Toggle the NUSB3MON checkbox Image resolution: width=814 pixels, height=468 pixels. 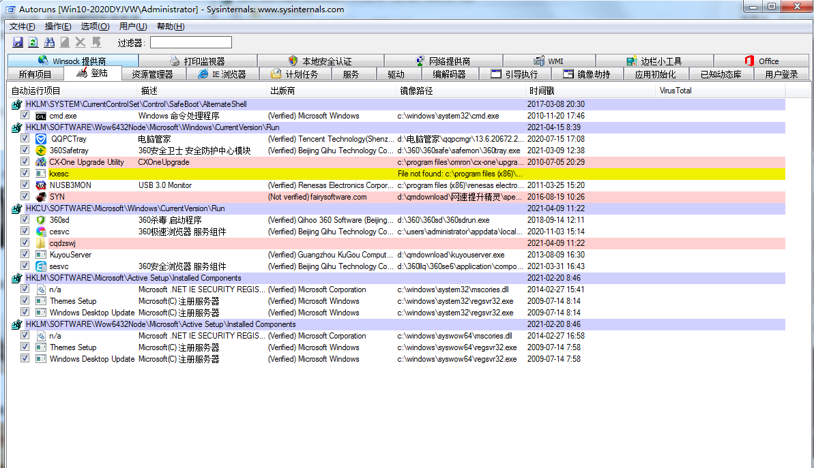25,185
